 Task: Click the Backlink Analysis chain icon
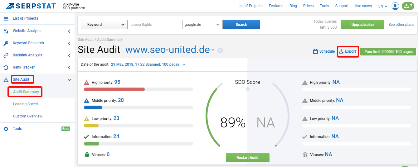click(6, 55)
